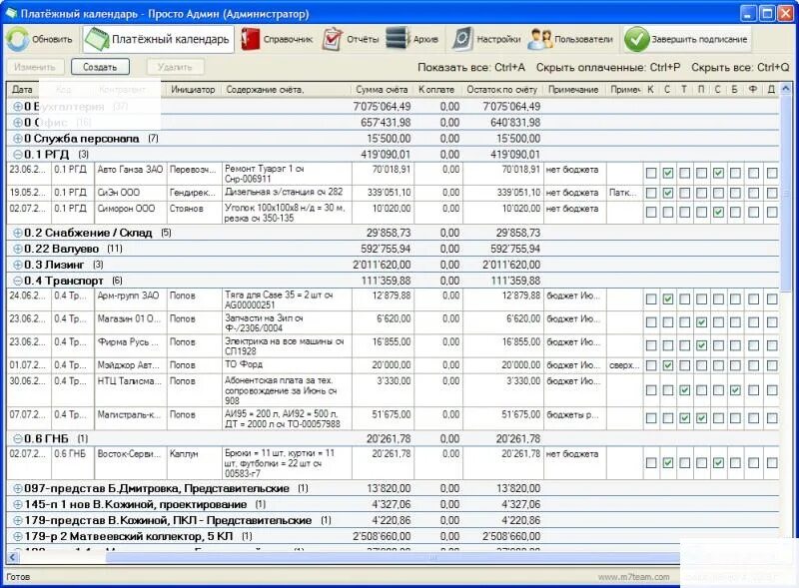
Task: Select cell Ремонт Туарэг 1 сч Снр-006911
Action: tap(287, 174)
